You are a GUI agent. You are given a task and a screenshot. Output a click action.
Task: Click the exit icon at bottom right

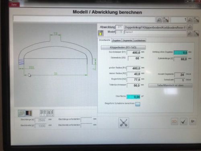[193, 122]
